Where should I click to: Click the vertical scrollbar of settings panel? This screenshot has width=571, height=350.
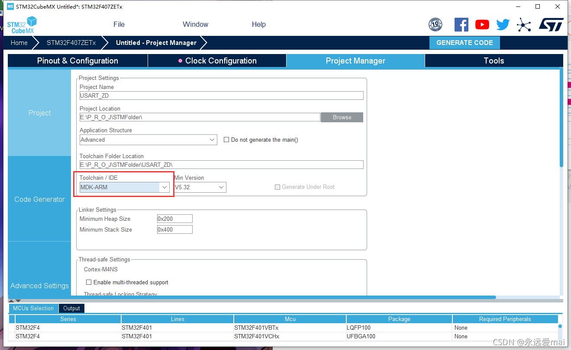561,118
